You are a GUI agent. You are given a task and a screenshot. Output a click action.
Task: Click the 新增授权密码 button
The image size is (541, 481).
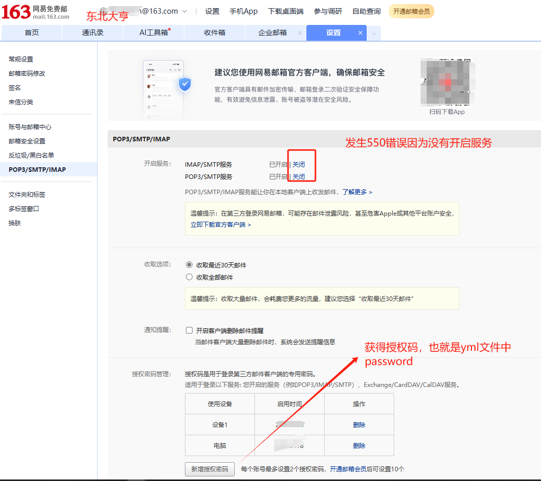pyautogui.click(x=210, y=469)
